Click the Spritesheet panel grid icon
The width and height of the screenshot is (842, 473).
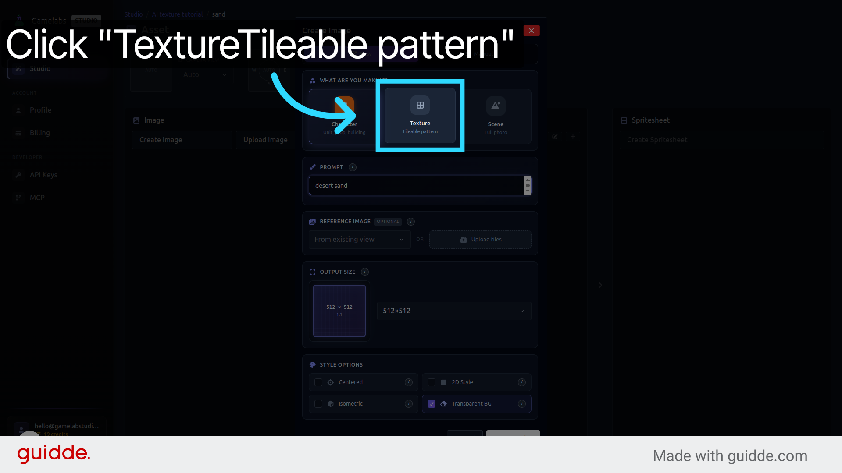(624, 120)
